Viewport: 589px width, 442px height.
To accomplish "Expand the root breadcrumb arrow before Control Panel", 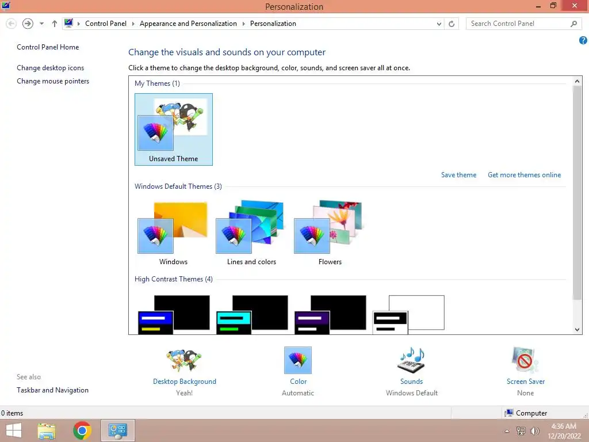I will click(x=78, y=24).
